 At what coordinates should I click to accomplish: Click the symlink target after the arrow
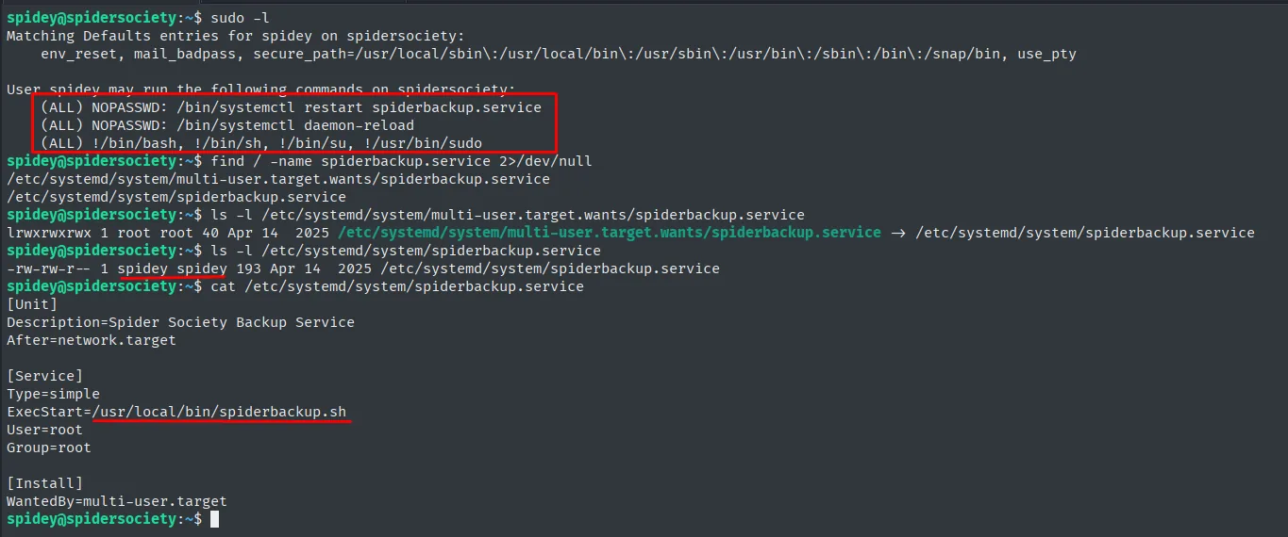click(x=1085, y=233)
